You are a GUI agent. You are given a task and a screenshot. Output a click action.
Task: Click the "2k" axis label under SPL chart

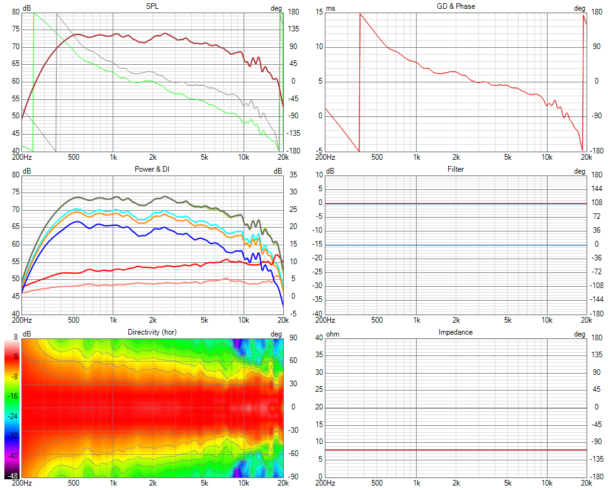152,157
